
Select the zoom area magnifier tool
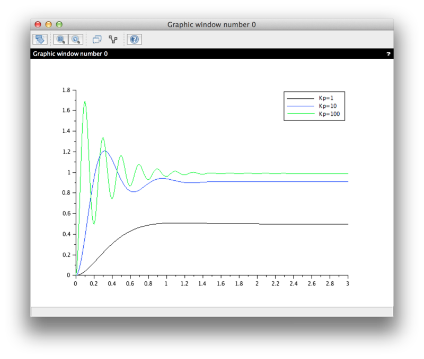[60, 39]
